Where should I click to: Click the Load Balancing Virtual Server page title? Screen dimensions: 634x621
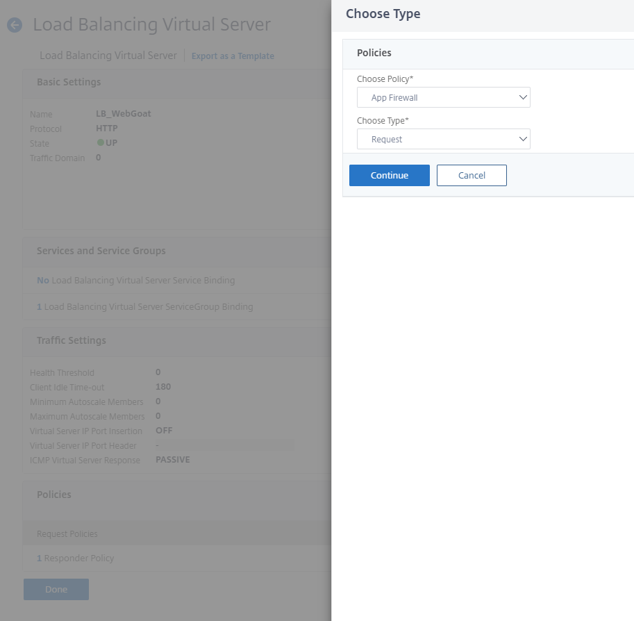pos(151,25)
